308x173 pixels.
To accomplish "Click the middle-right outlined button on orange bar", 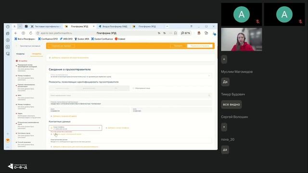I will pos(178,46).
